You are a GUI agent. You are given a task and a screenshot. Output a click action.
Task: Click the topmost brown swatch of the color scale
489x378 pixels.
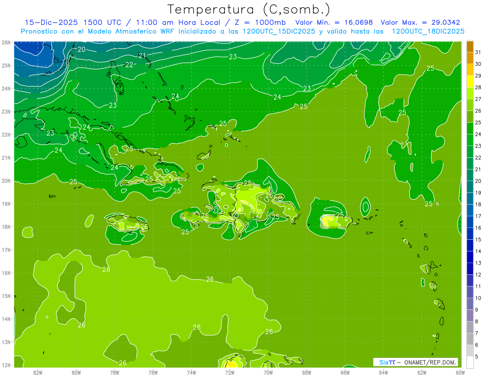[470, 46]
